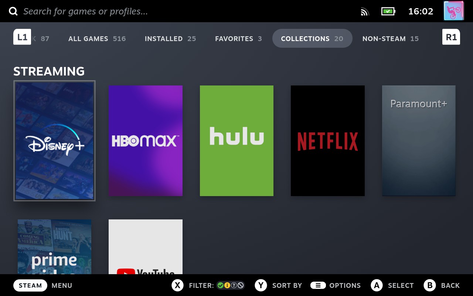Viewport: 473px width, 296px height.
Task: Click the Back label
Action: click(x=450, y=286)
